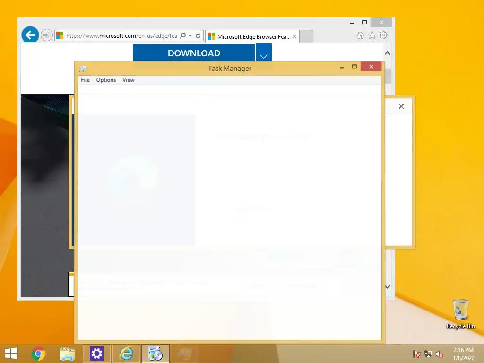Go back in Internet Explorer
484x363 pixels.
(x=30, y=35)
